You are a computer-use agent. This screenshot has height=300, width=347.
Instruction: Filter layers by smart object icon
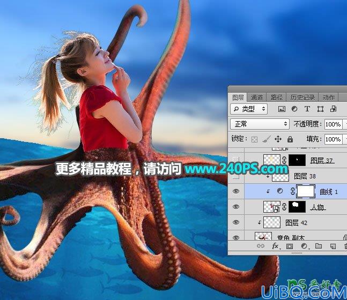click(333, 109)
